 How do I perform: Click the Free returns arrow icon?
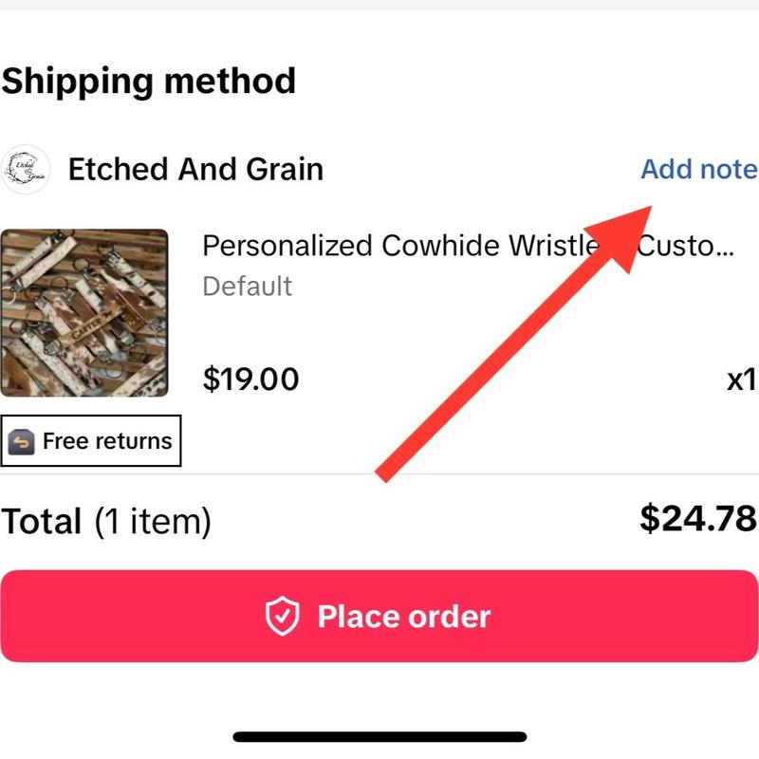pos(21,441)
